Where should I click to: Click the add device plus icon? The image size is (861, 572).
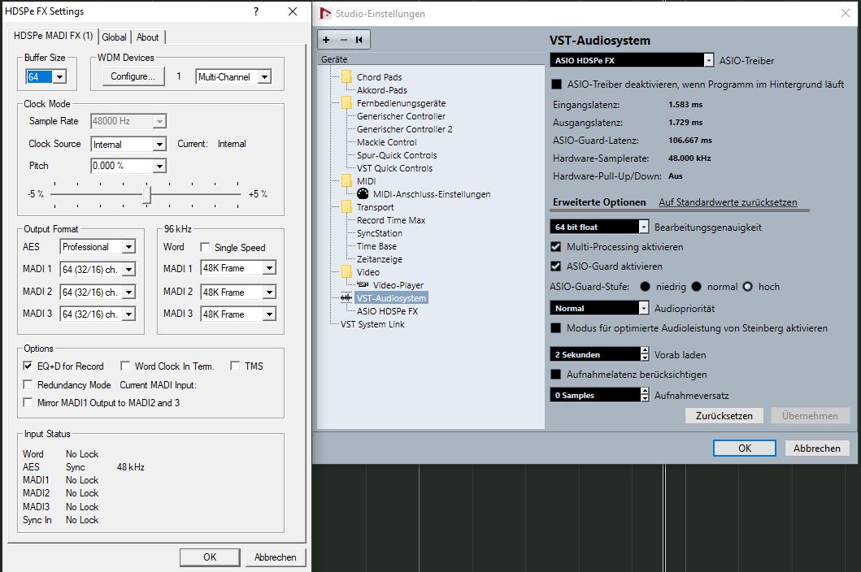click(x=327, y=40)
